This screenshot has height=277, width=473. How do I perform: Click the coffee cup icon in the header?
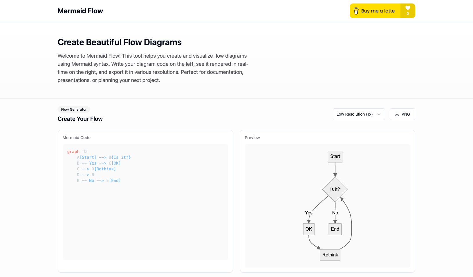point(356,11)
